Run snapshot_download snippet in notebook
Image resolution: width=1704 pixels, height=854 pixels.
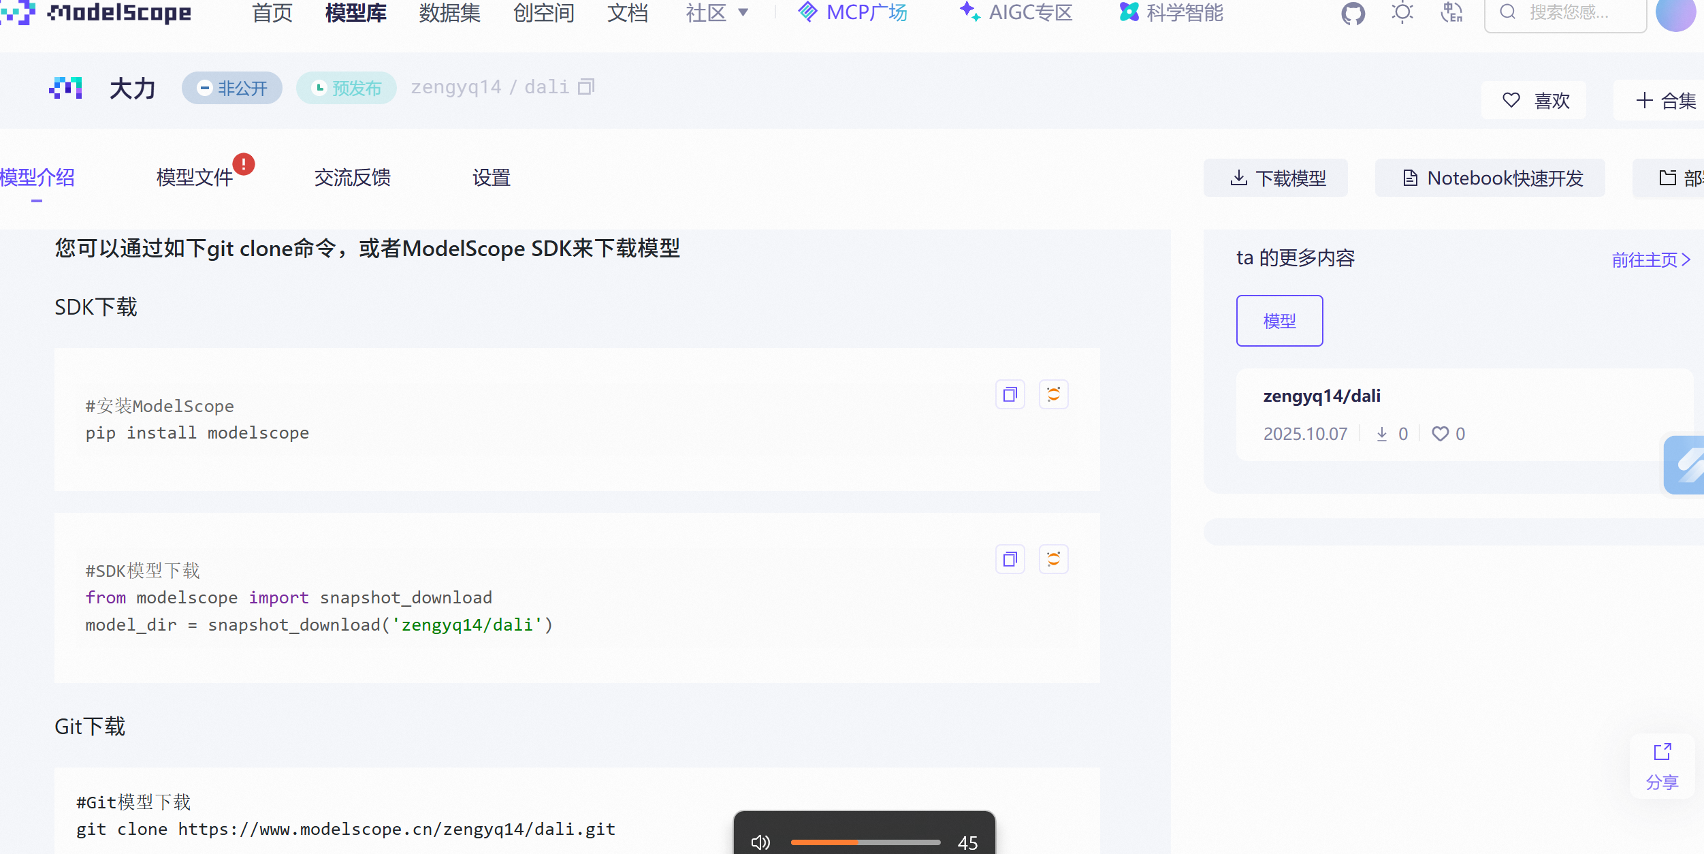1053,559
